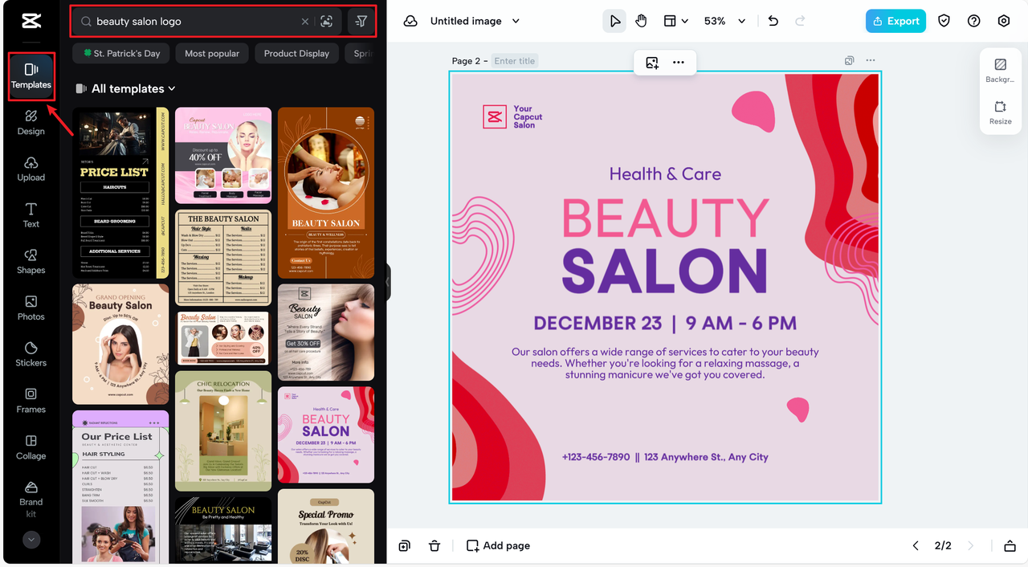Open the Photos panel
This screenshot has height=567, width=1028.
31,308
